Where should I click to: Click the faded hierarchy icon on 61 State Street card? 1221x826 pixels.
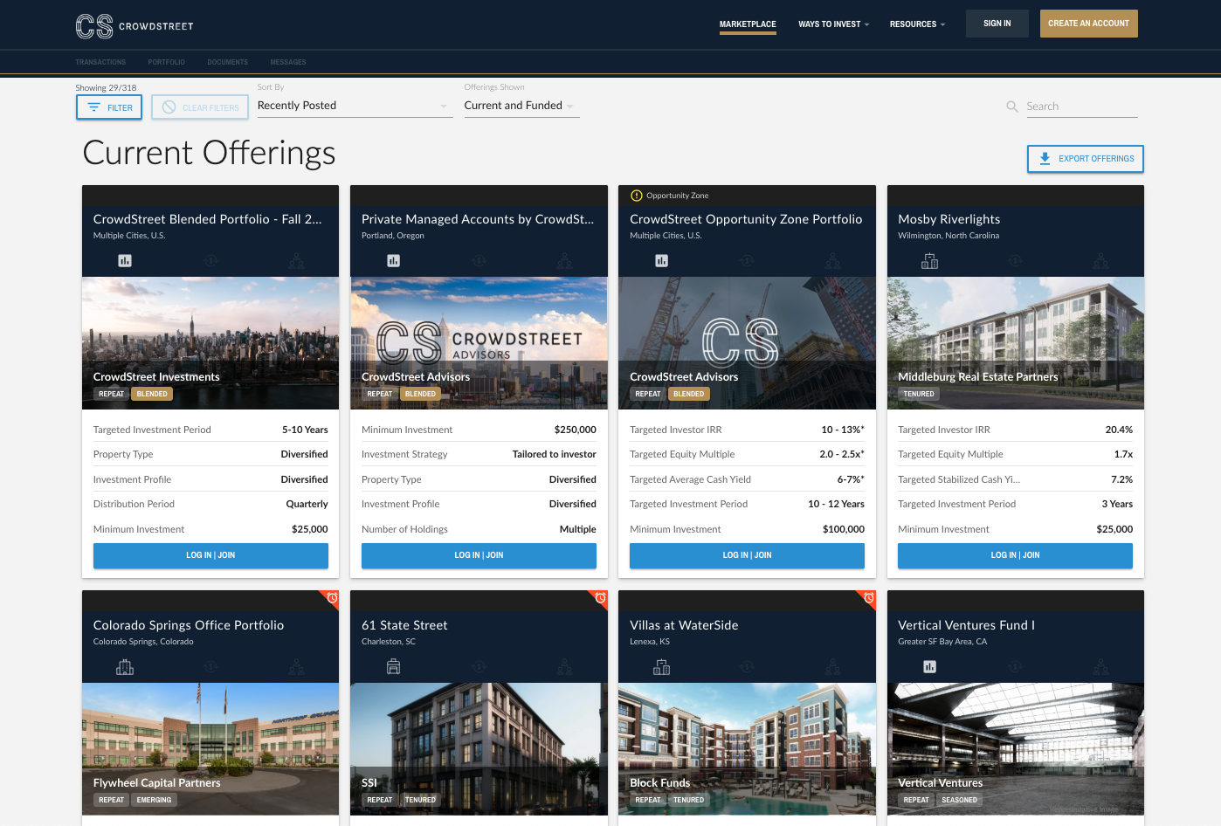pos(565,667)
